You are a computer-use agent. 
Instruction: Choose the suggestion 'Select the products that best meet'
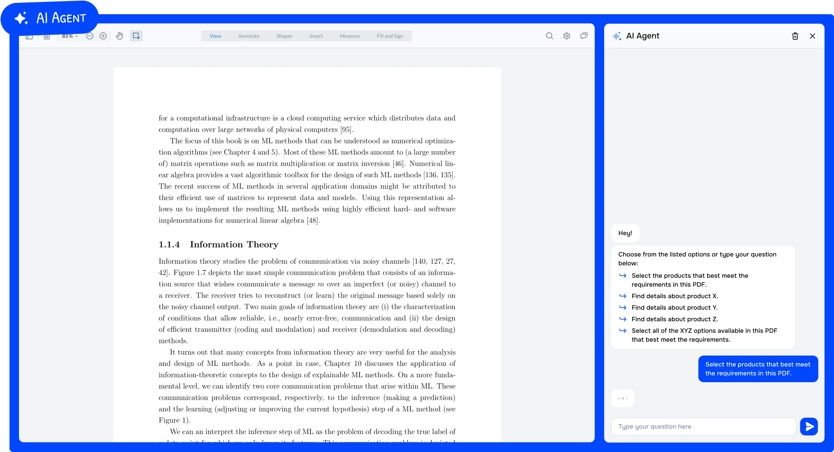click(x=689, y=280)
